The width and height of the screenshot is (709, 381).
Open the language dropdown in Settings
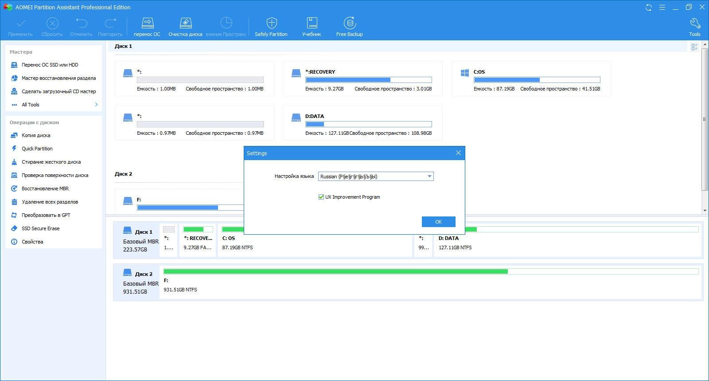[376, 177]
